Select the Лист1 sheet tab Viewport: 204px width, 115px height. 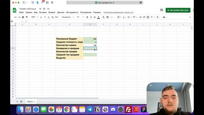click(31, 102)
